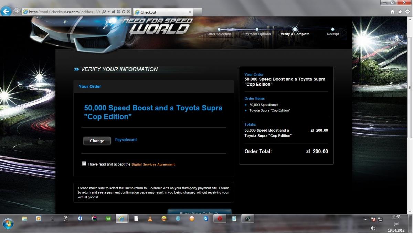Go to the Payment Options step
The width and height of the screenshot is (413, 234).
pos(257,34)
